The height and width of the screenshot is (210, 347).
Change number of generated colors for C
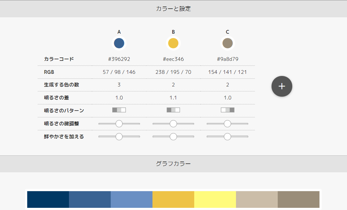[228, 85]
